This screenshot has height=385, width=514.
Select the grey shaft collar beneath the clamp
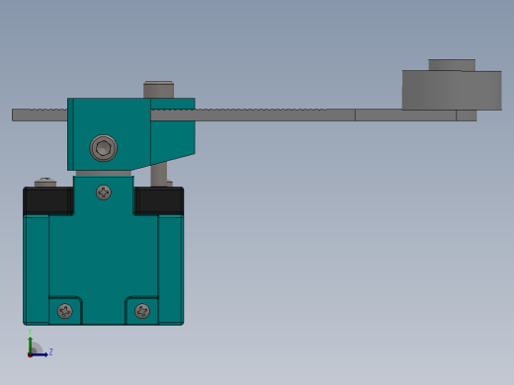(104, 174)
